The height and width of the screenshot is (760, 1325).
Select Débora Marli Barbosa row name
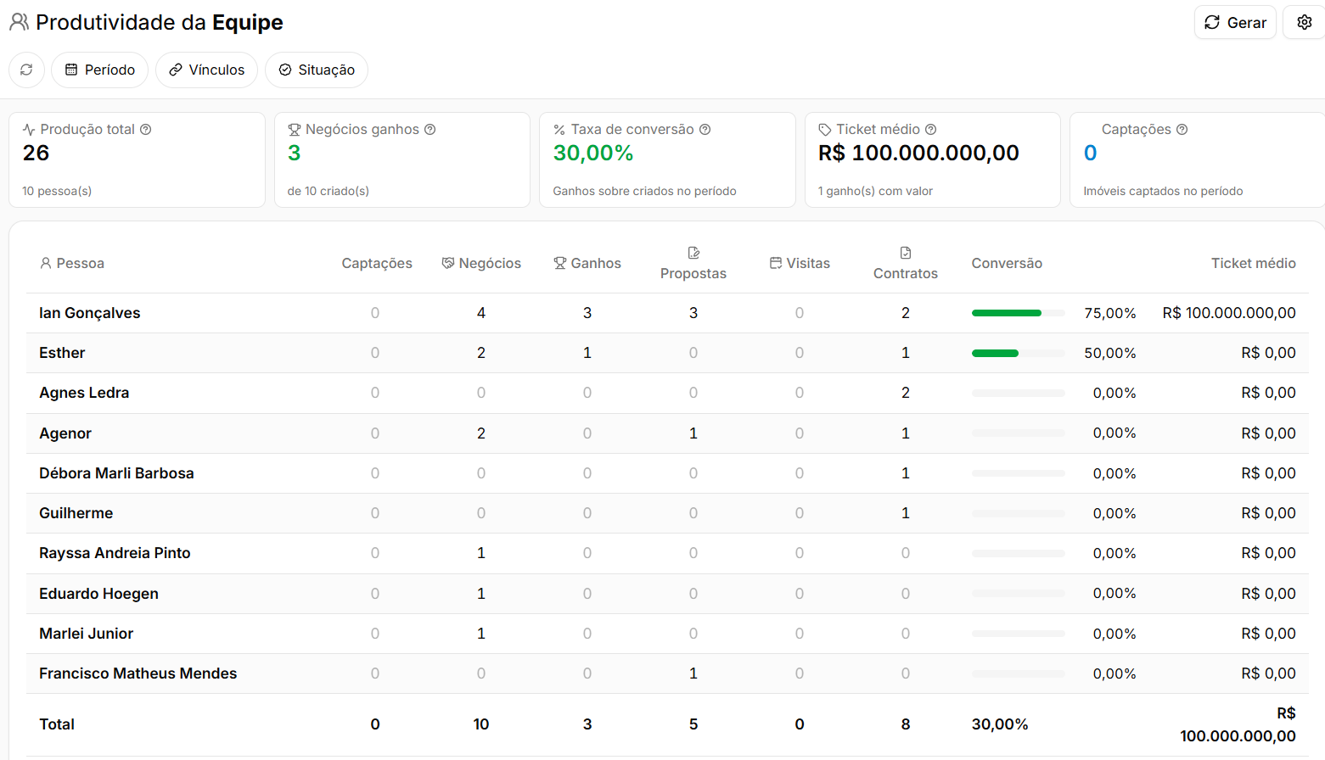(116, 473)
